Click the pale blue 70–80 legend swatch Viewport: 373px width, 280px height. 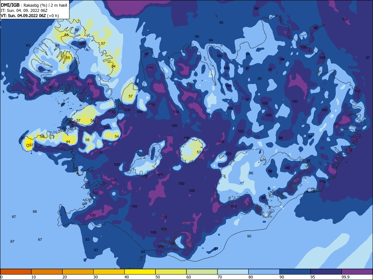(233, 272)
